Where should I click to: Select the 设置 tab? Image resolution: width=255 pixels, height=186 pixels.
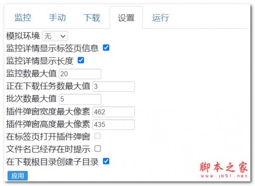click(126, 18)
